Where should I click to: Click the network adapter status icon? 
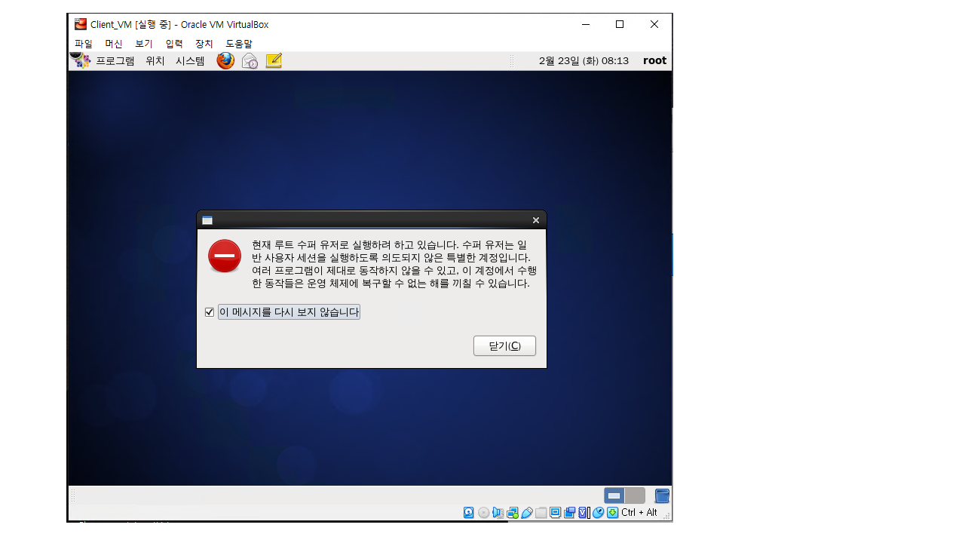click(x=513, y=513)
